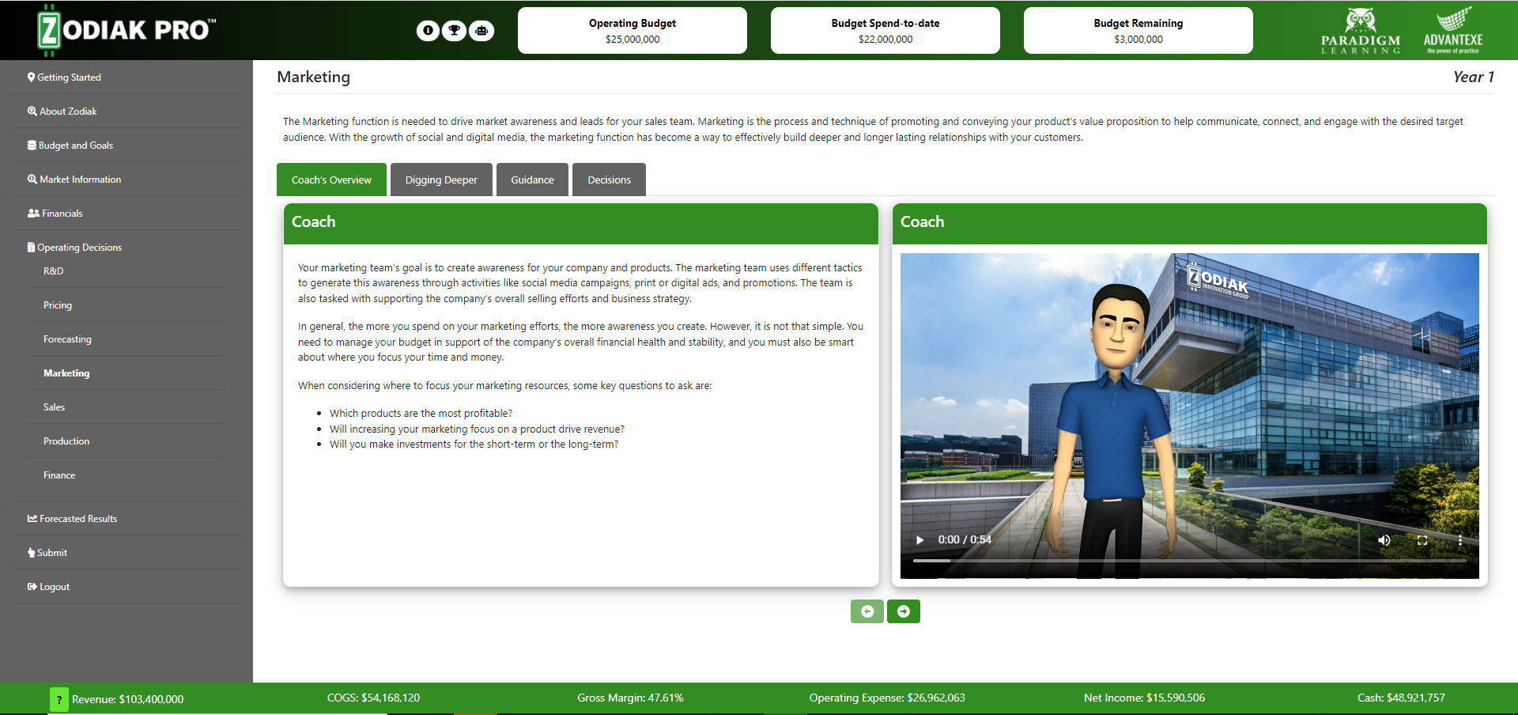1518x715 pixels.
Task: Enter fullscreen on the coach video
Action: 1422,540
